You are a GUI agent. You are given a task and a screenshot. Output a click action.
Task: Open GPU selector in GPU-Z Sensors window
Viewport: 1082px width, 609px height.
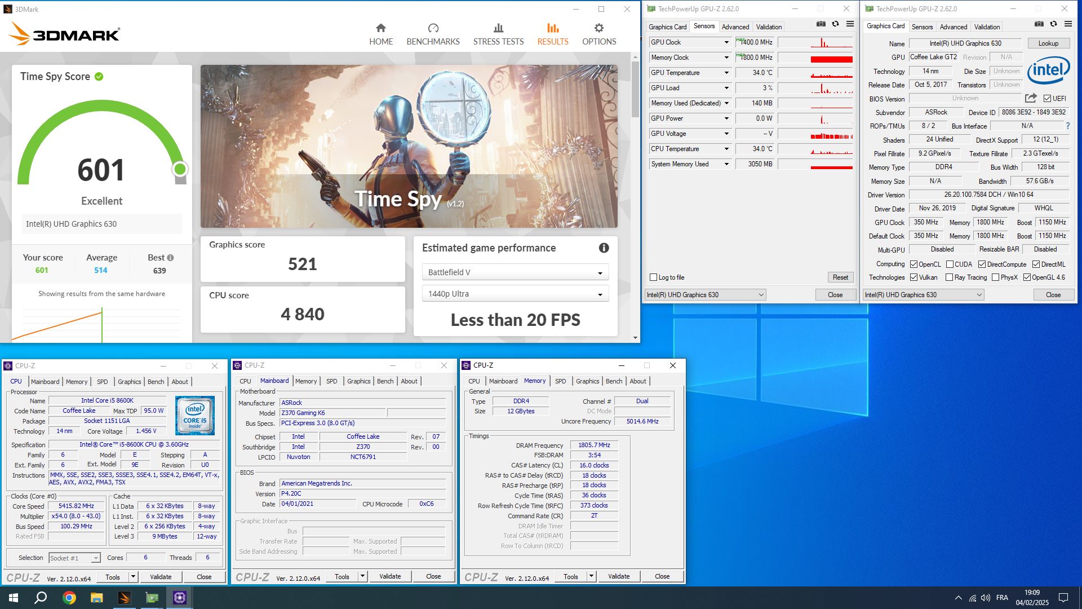click(705, 295)
